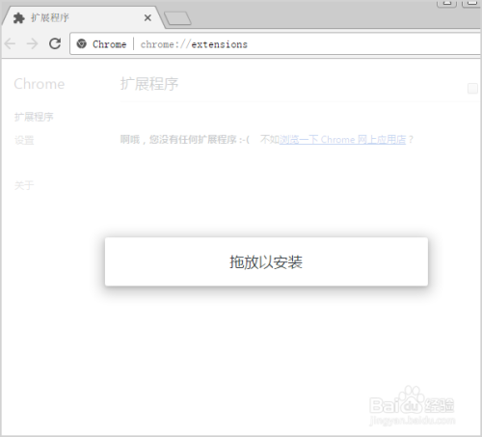Click the puzzle piece icon on the tab
This screenshot has height=437, width=482.
[19, 18]
